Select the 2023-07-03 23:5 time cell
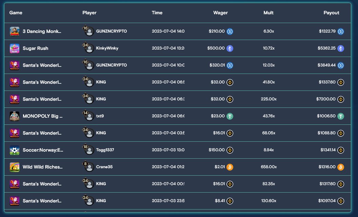 point(168,200)
